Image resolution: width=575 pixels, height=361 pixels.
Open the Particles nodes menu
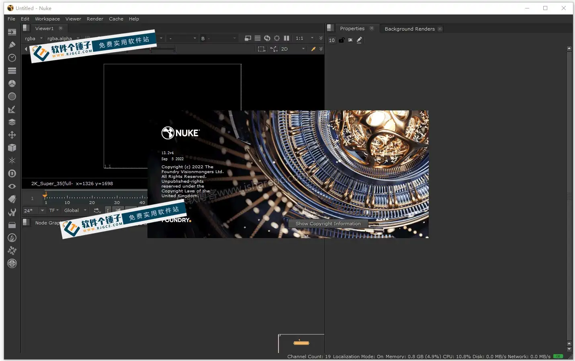[x=12, y=161]
